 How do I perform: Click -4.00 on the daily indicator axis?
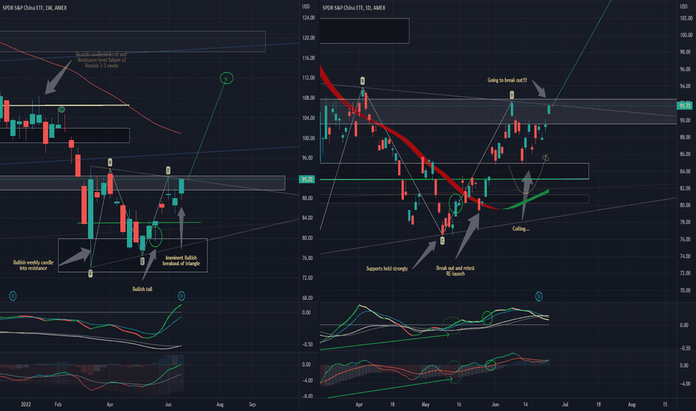[x=685, y=384]
